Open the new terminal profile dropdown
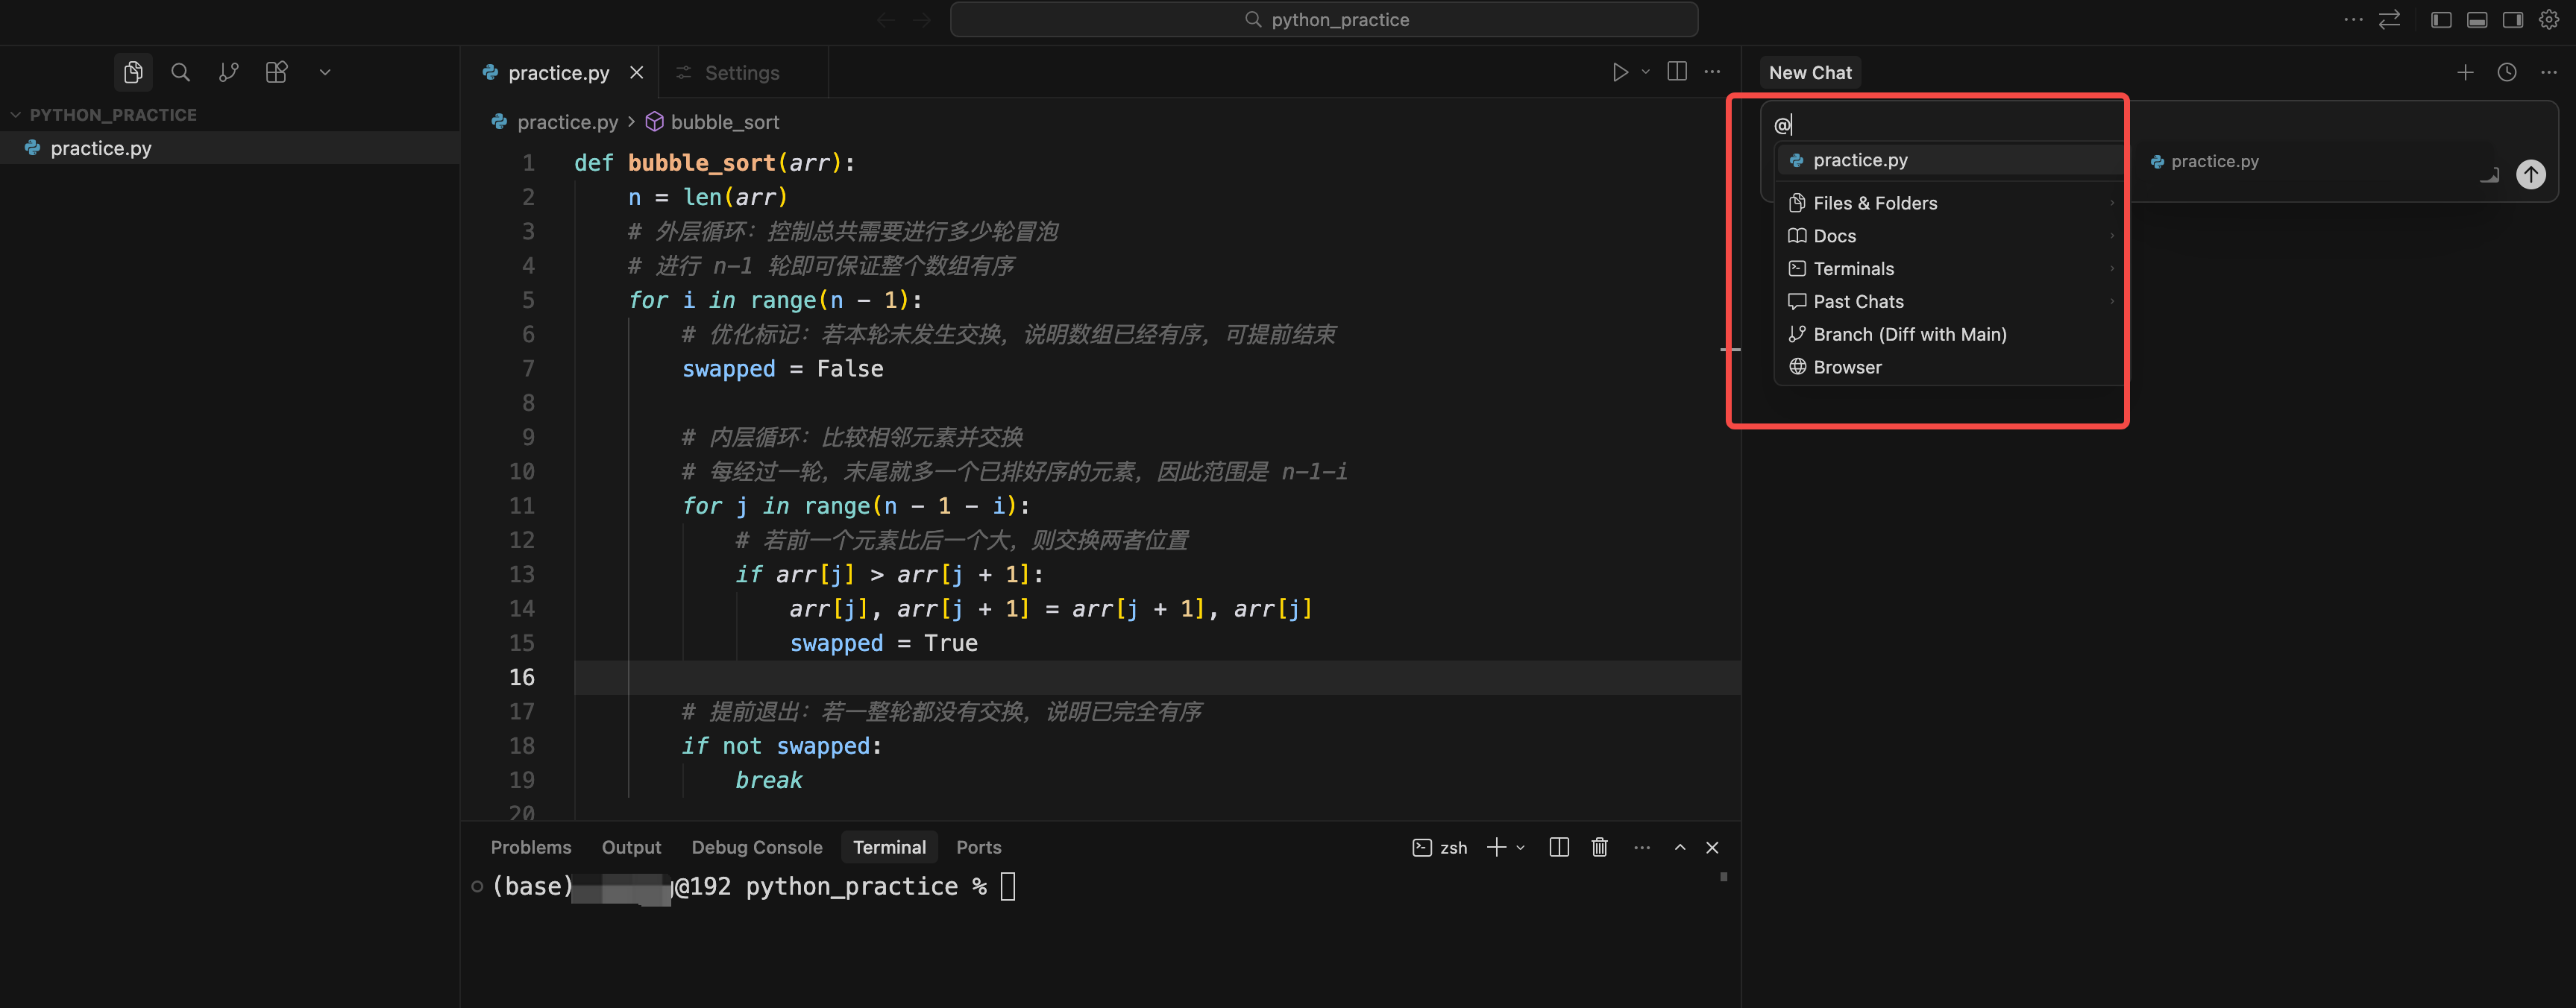The width and height of the screenshot is (2576, 1008). [1521, 848]
